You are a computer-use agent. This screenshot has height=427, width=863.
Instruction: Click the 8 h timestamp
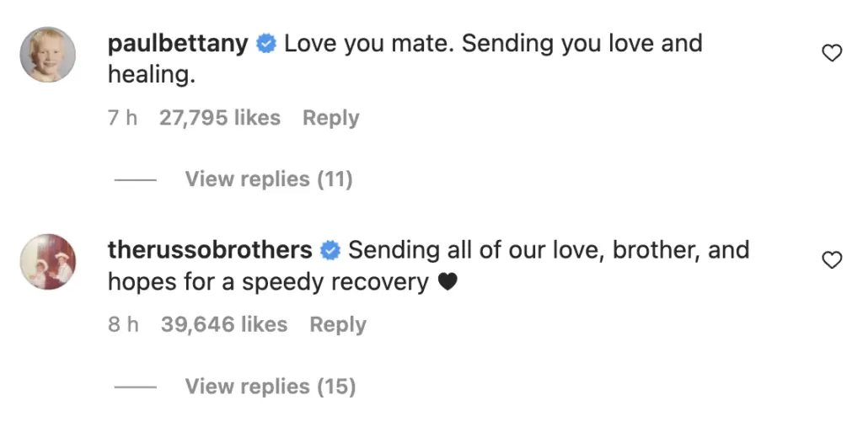pos(123,325)
